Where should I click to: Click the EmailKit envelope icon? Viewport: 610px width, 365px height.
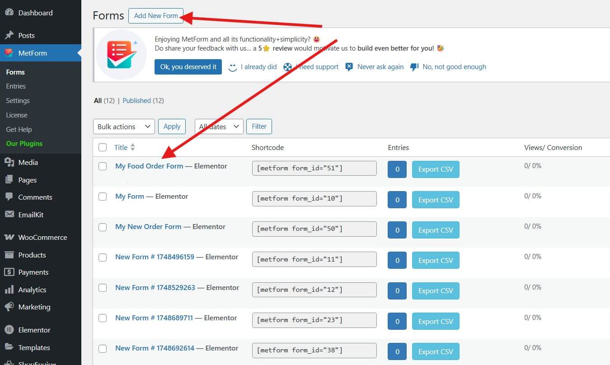pos(9,215)
